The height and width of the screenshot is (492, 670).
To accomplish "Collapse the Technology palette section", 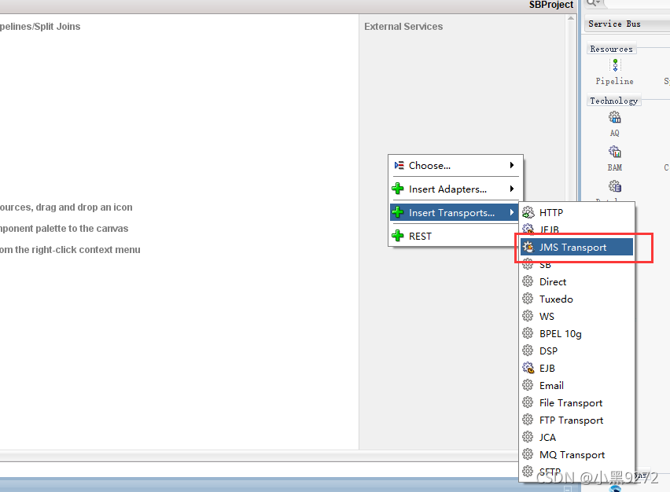I will pyautogui.click(x=614, y=101).
